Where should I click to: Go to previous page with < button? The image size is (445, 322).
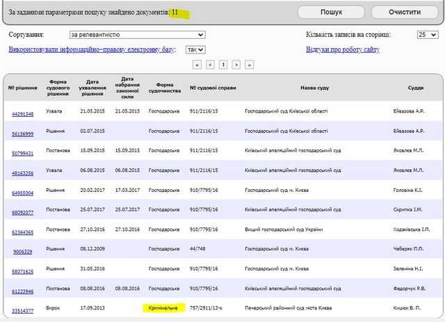pyautogui.click(x=210, y=65)
